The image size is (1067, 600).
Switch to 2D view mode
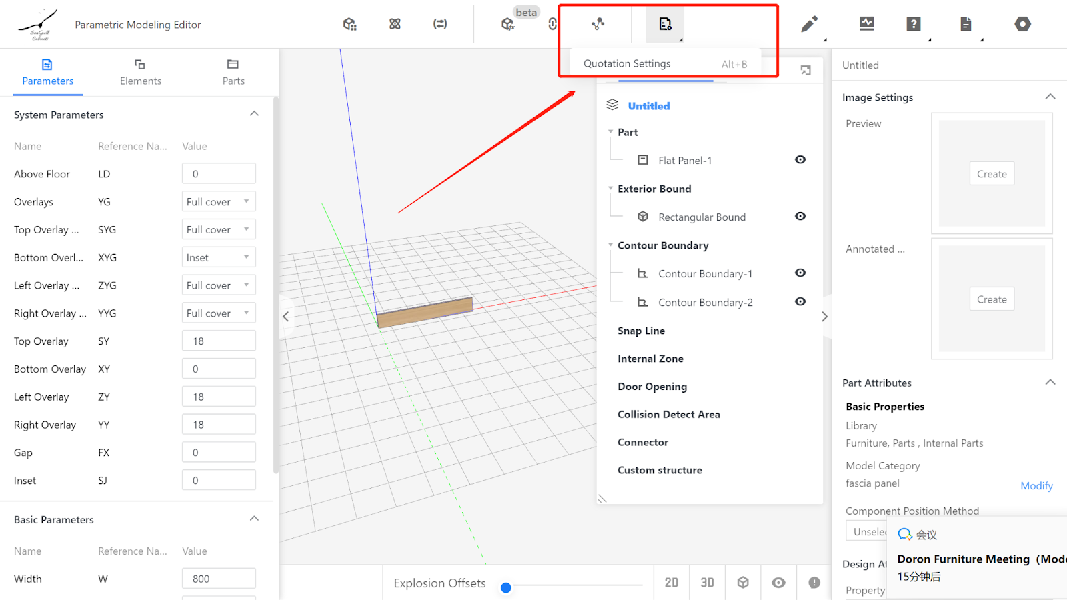(x=671, y=583)
